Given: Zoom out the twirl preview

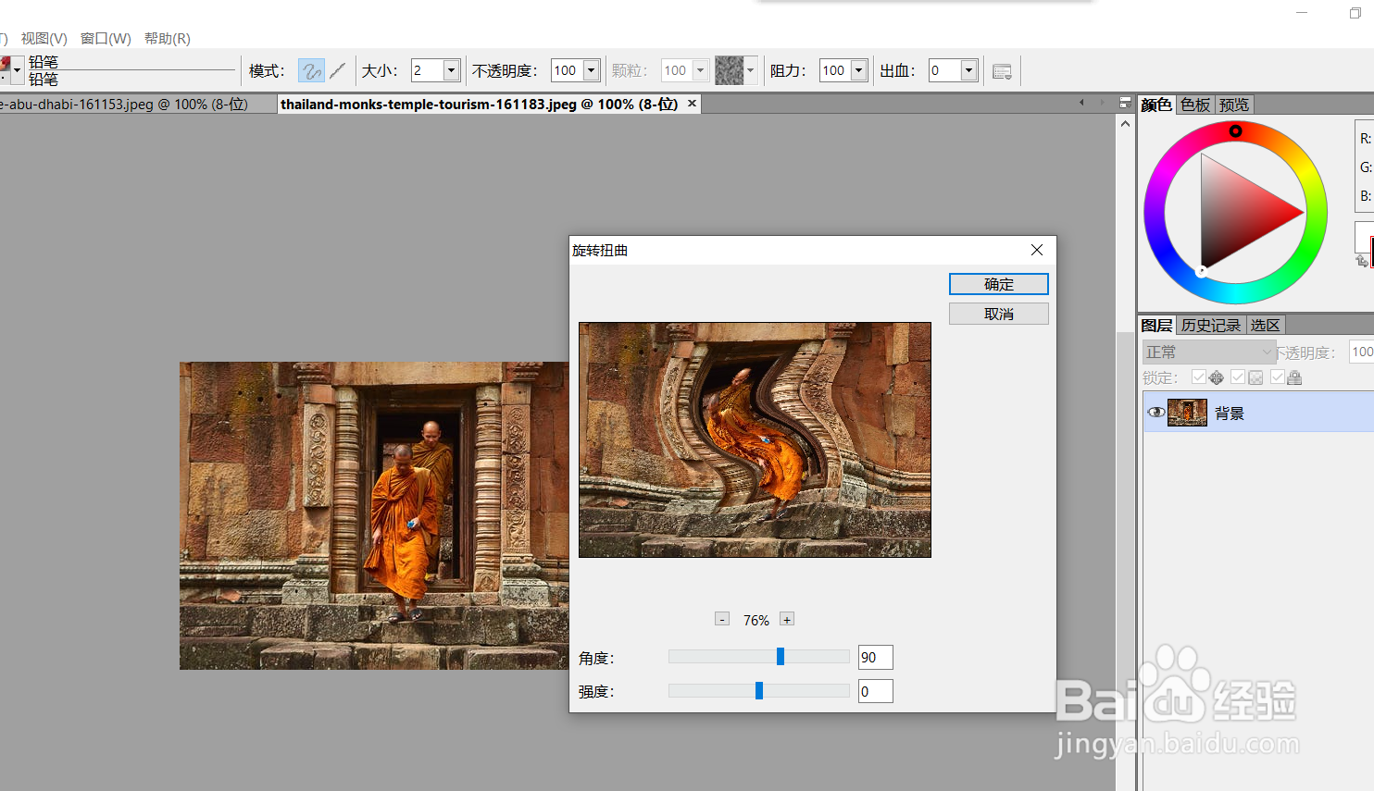Looking at the screenshot, I should pos(722,619).
